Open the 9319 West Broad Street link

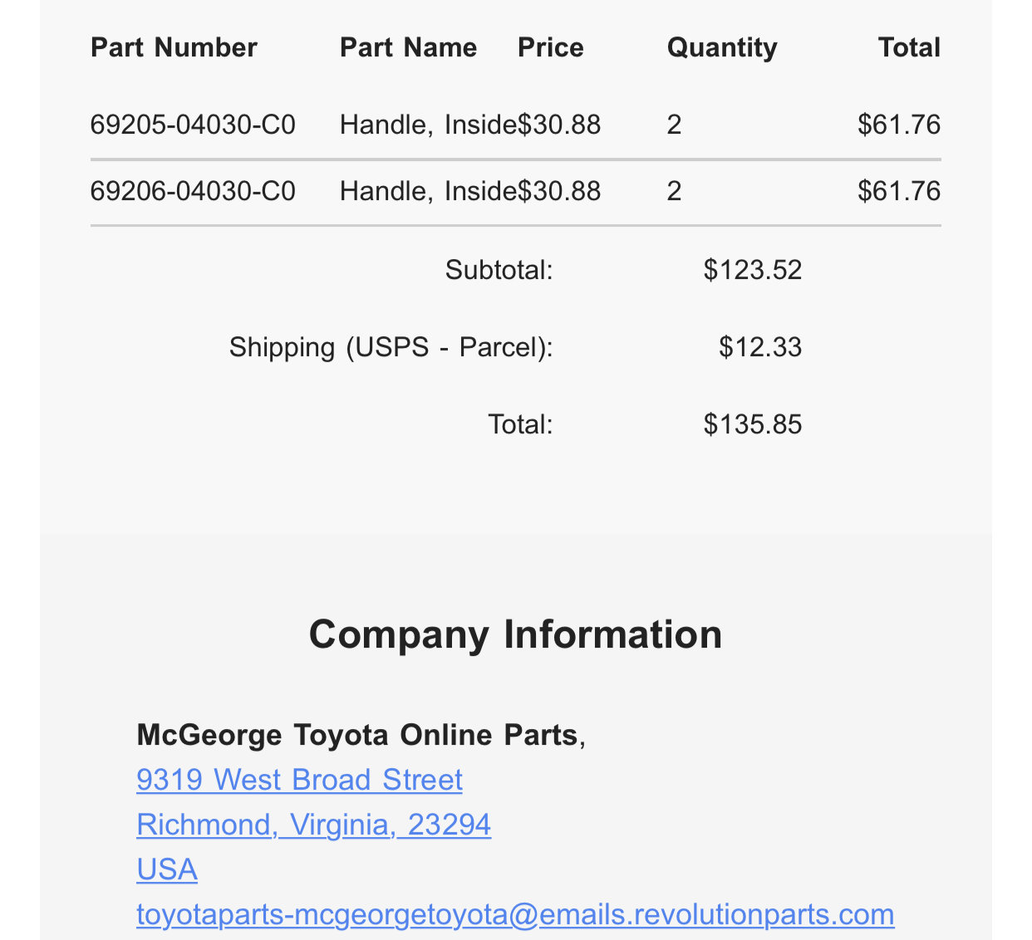click(299, 780)
